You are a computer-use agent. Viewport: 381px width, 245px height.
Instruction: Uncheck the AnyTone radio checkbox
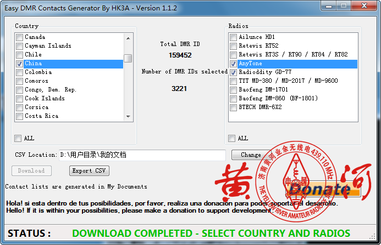point(233,64)
